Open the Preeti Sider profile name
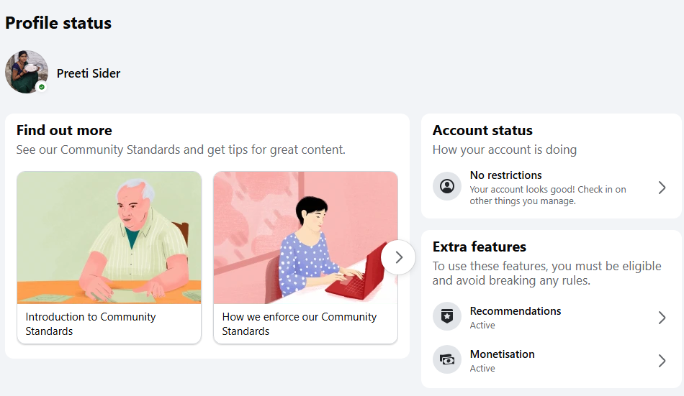Screen dimensions: 684x396 coord(89,73)
